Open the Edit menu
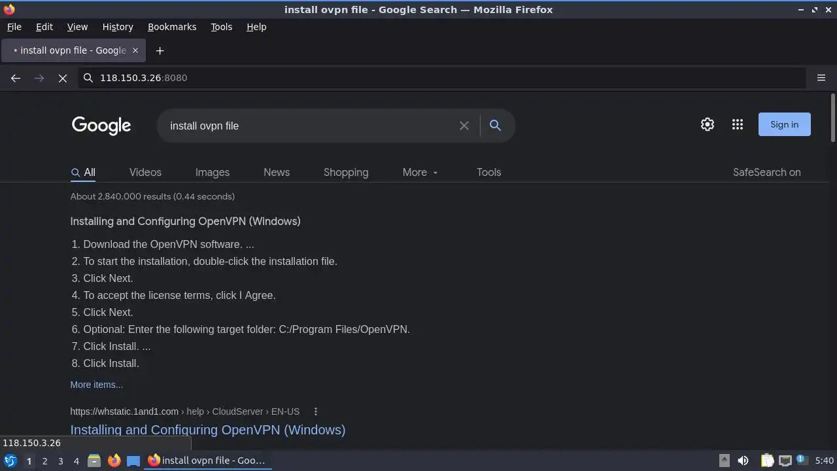This screenshot has height=471, width=837. coord(44,27)
